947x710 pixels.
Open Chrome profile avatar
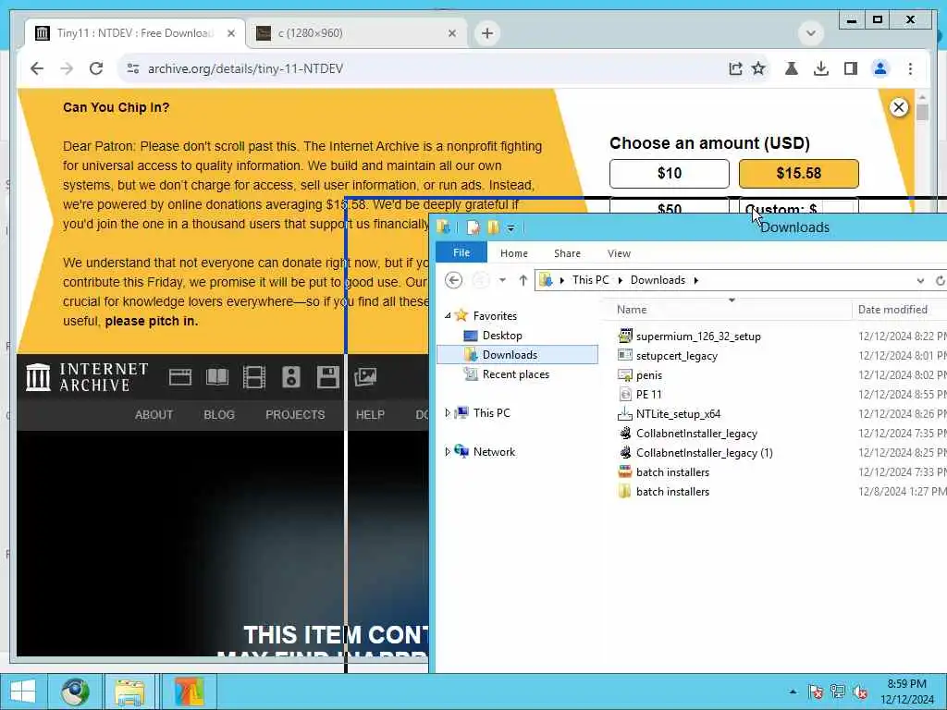coord(880,68)
